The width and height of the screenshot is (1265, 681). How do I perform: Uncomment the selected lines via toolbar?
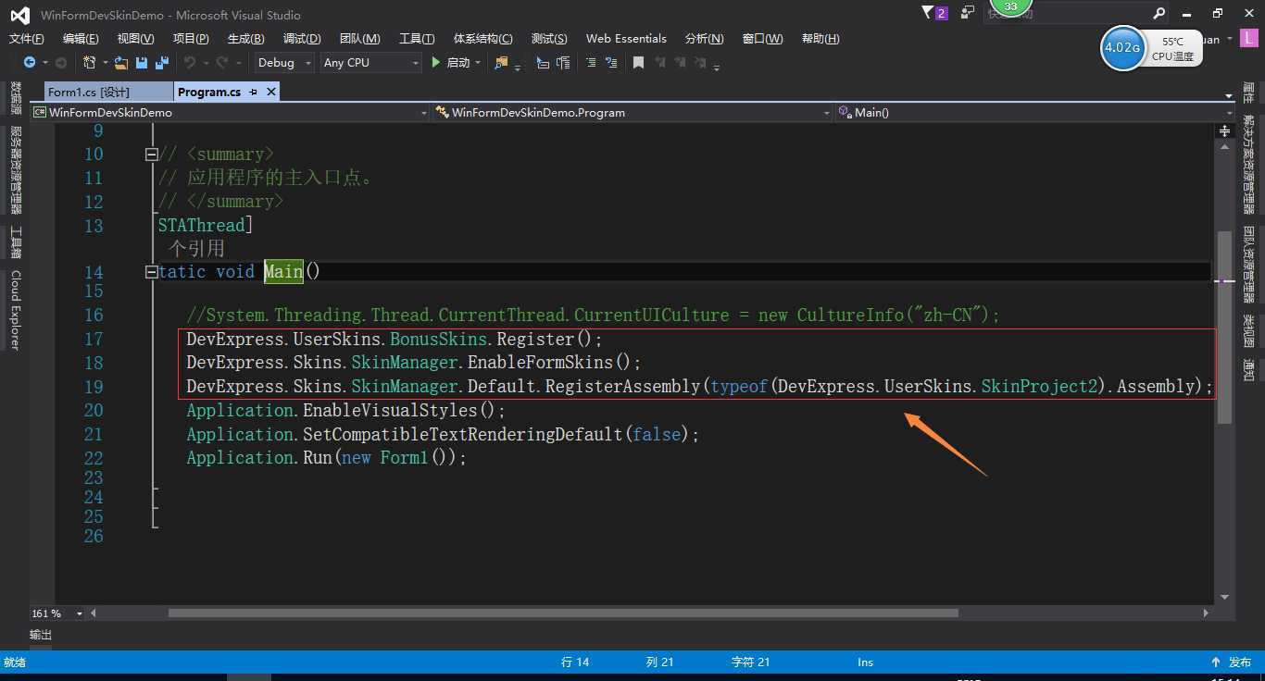[x=610, y=62]
